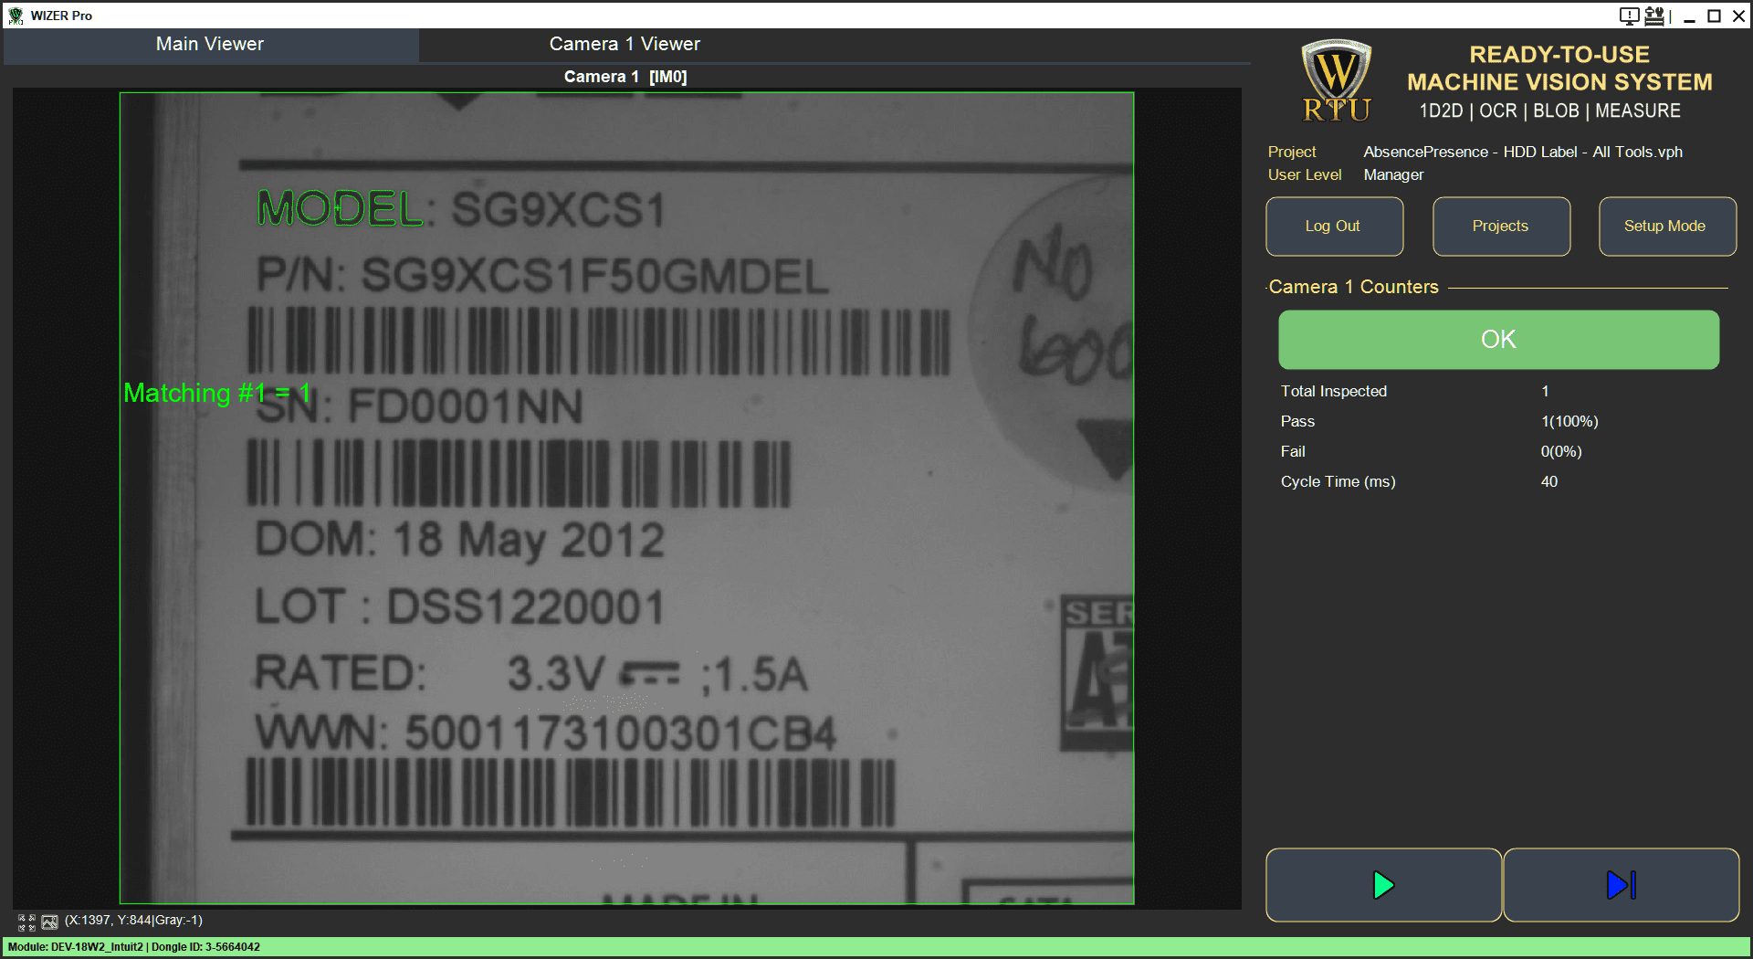Click the Cycle Time value '40'

coord(1549,481)
